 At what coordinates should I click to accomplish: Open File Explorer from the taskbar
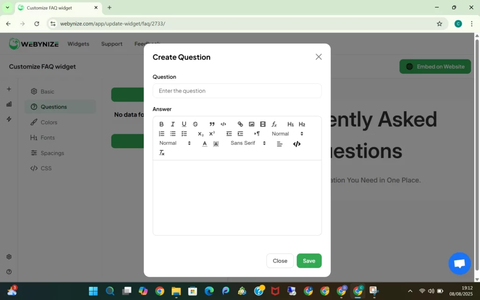click(176, 291)
